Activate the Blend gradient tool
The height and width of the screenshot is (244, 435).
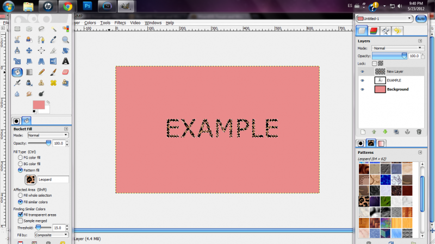click(29, 72)
